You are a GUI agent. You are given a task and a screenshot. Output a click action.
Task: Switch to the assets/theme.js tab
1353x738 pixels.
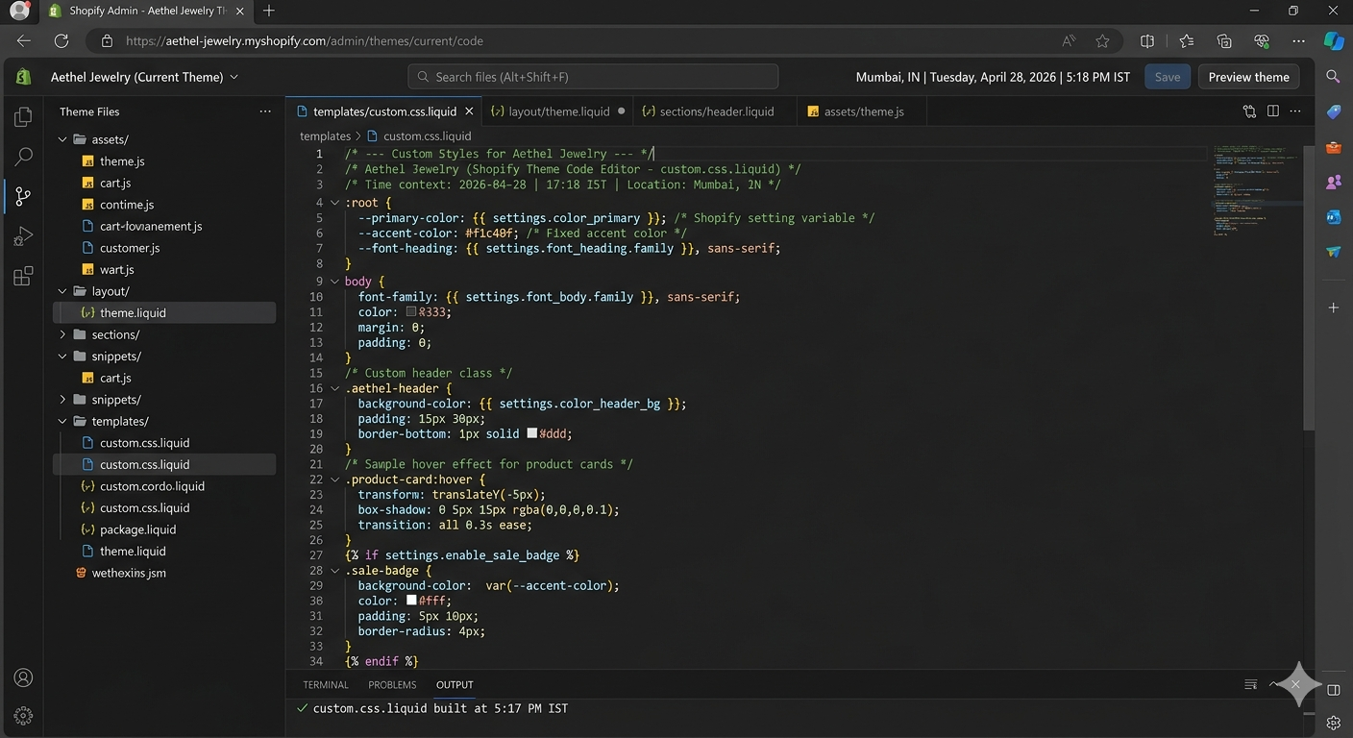click(x=862, y=111)
